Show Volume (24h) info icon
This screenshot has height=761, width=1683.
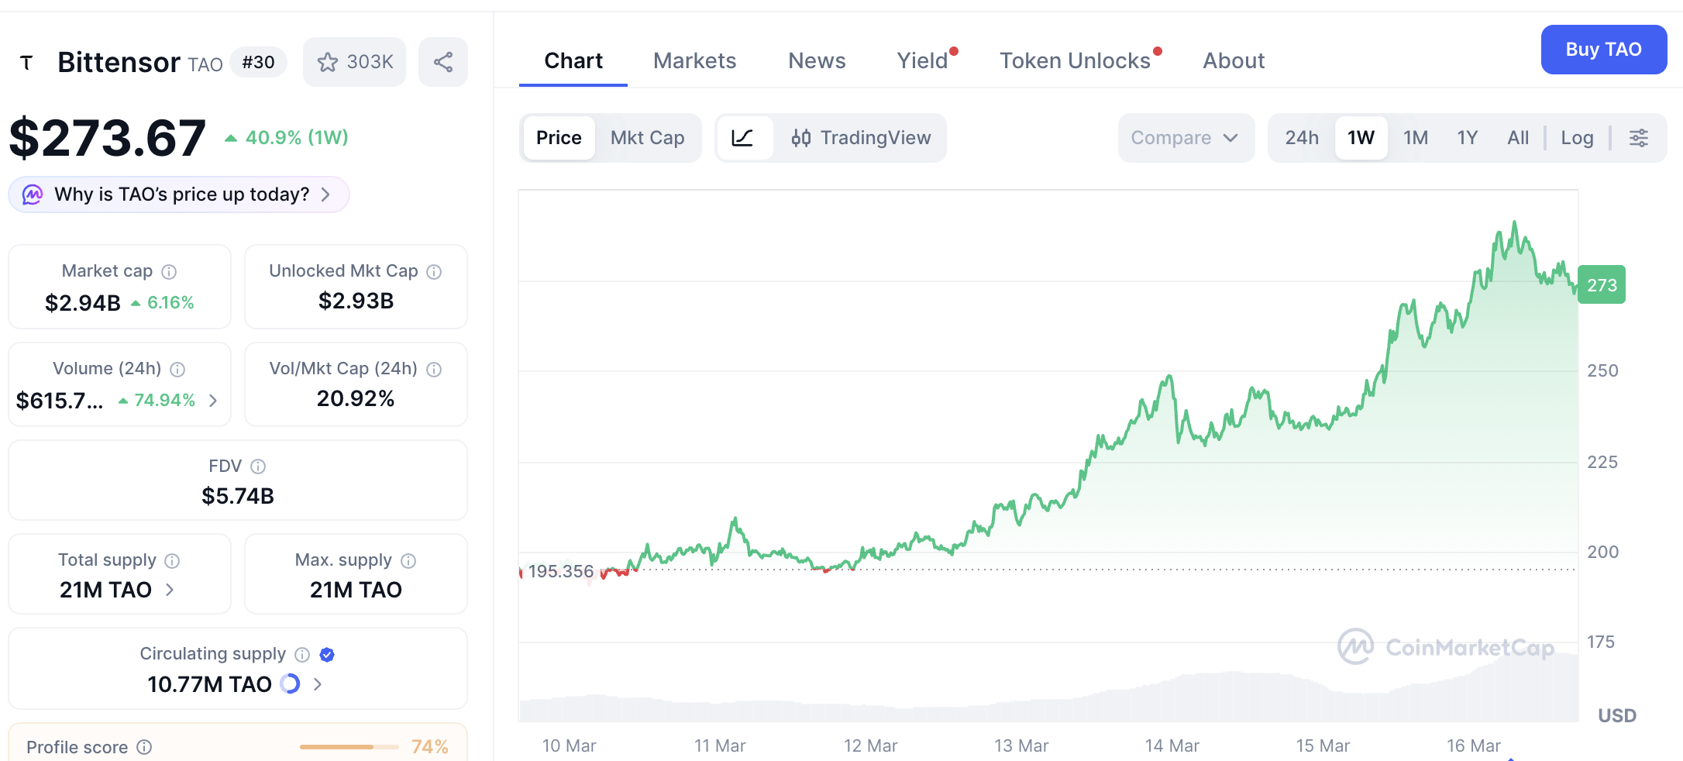177,369
